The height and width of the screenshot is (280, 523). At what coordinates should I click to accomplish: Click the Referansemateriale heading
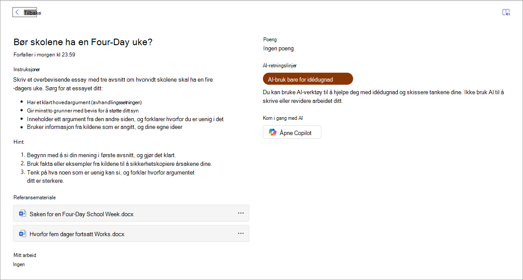pos(35,198)
